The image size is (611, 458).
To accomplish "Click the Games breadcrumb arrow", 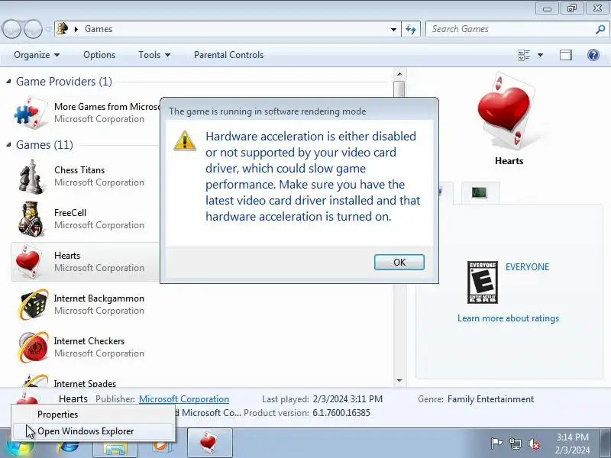I will [76, 29].
